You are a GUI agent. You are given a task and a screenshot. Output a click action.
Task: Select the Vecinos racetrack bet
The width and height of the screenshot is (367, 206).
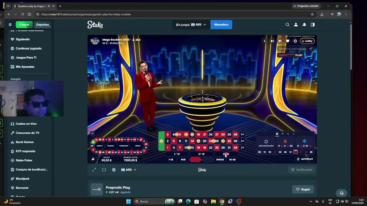[110, 146]
